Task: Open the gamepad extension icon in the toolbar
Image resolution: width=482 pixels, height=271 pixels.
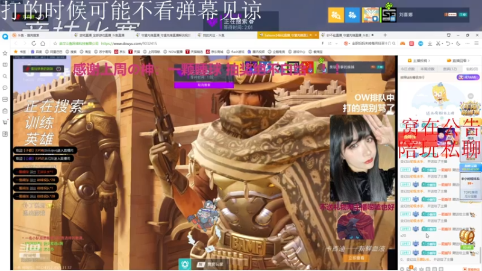Action: pyautogui.click(x=402, y=43)
